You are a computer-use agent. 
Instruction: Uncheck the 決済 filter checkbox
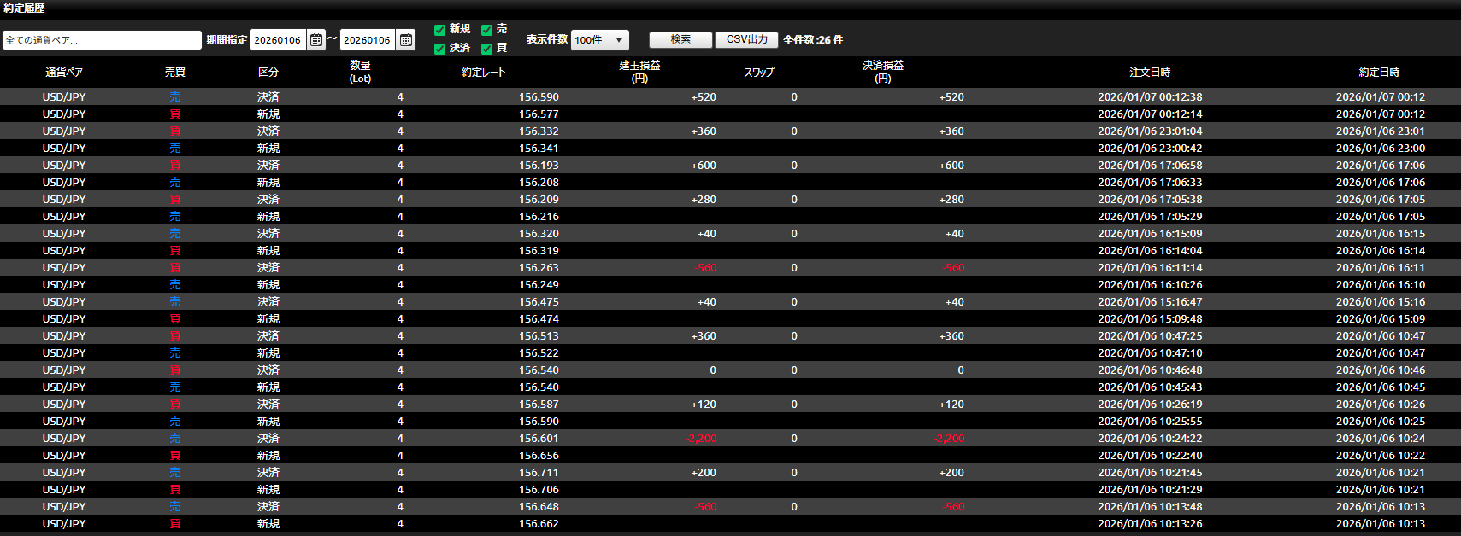[439, 49]
